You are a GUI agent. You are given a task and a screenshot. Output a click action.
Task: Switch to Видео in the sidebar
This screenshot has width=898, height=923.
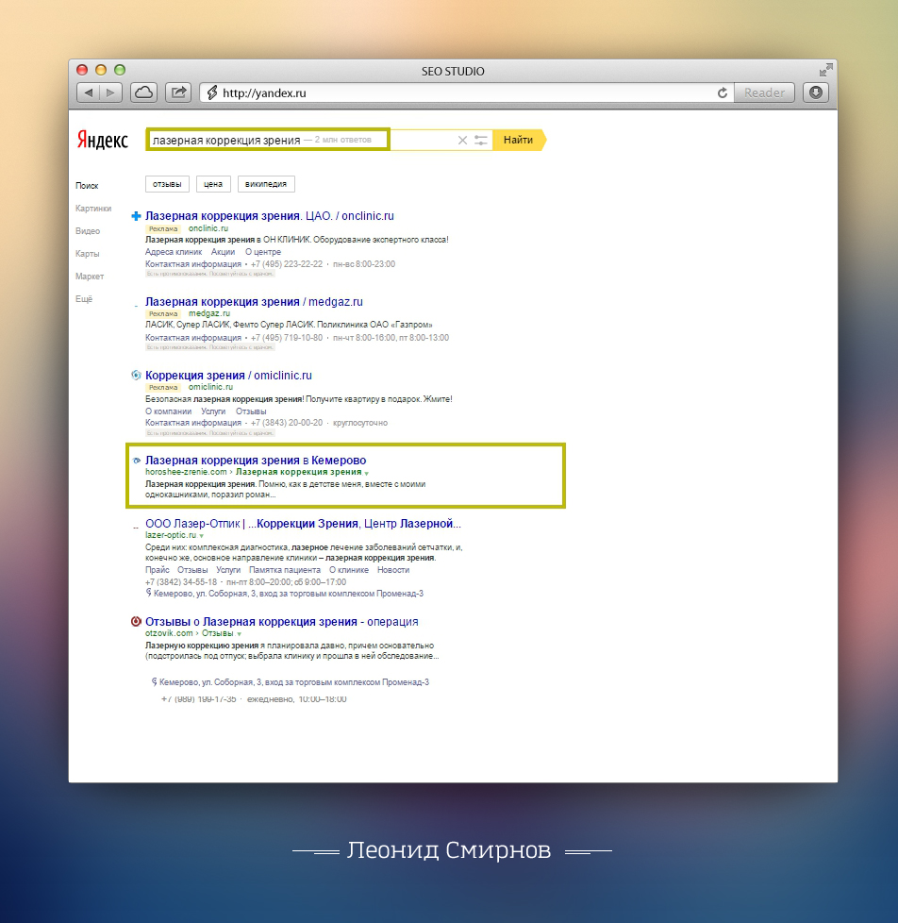(88, 231)
